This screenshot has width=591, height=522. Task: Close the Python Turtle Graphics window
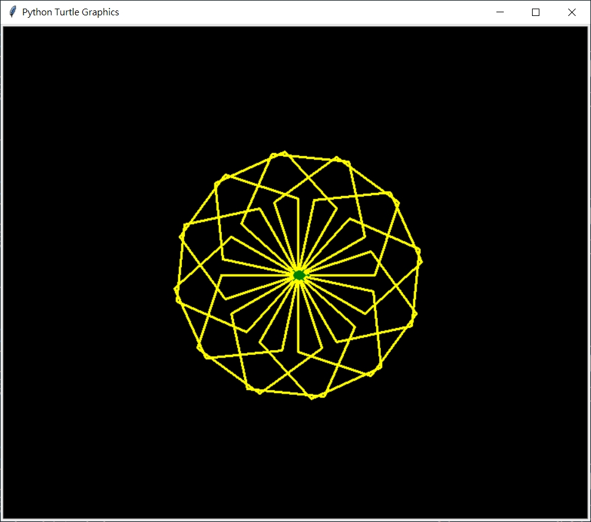click(x=572, y=12)
